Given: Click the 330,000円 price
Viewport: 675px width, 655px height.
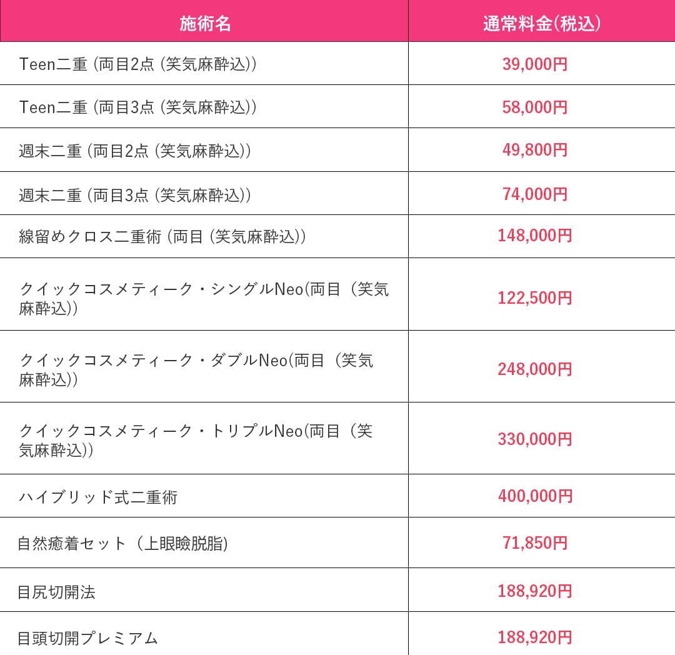Looking at the screenshot, I should pyautogui.click(x=534, y=439).
